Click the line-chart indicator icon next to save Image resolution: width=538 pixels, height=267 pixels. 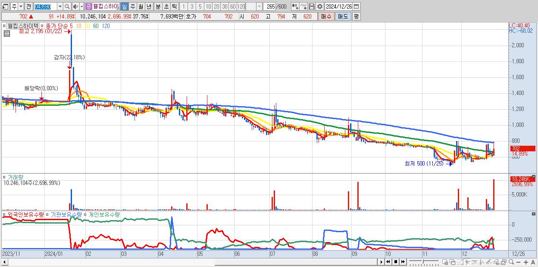click(303, 6)
